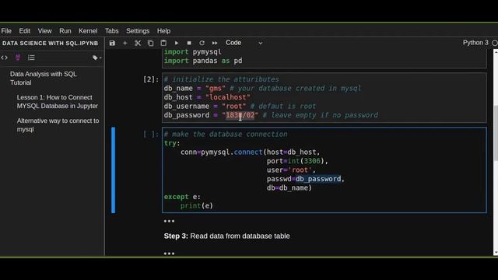Click the empty [ ]: cell prompt
Viewport: 498px width, 280px height.
coord(150,134)
